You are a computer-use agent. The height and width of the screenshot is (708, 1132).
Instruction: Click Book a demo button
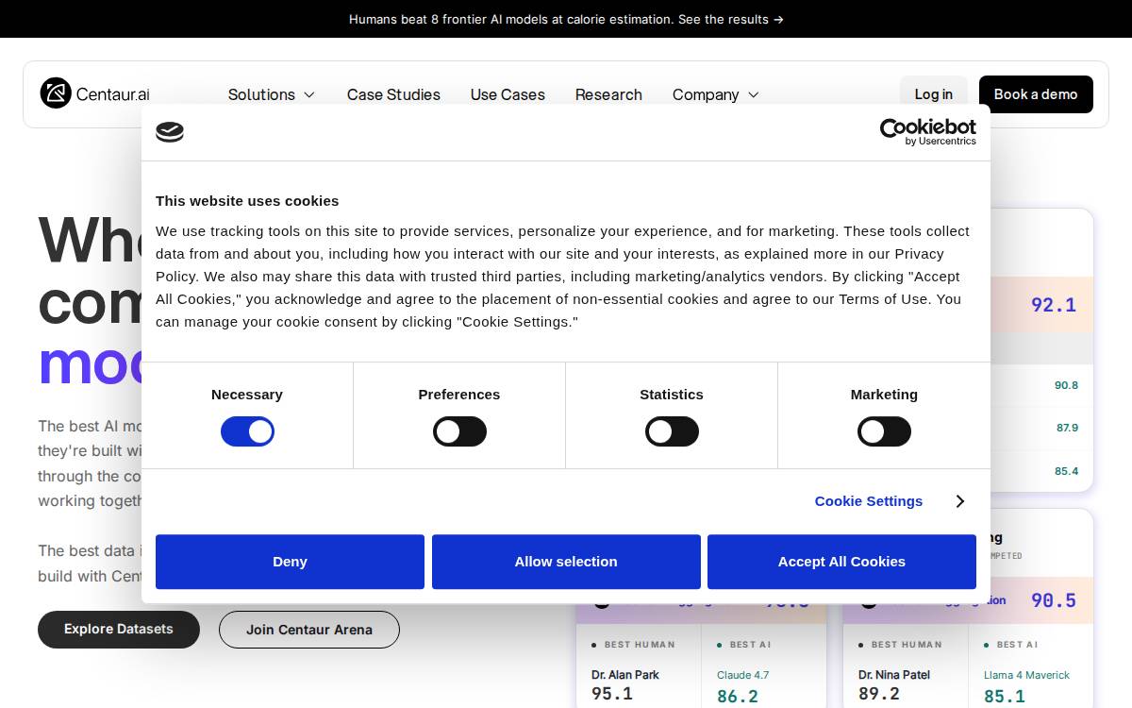[1036, 94]
